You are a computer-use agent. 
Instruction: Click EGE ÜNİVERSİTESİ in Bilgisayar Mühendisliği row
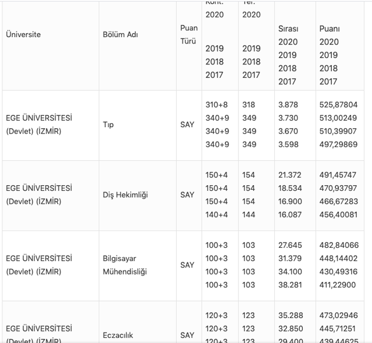pyautogui.click(x=39, y=258)
